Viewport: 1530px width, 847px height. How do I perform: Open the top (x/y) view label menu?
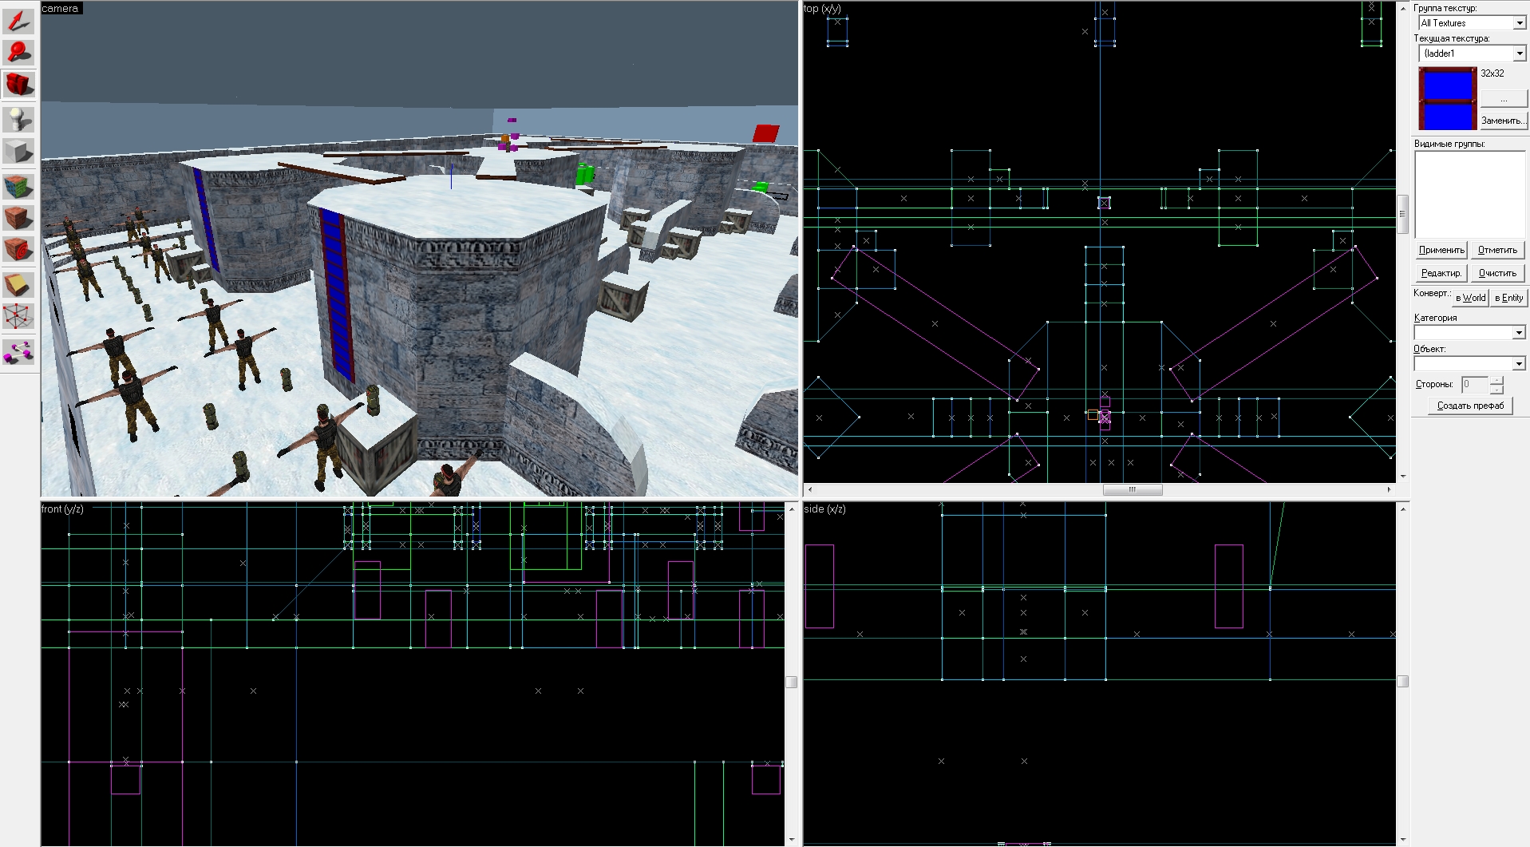coord(822,9)
